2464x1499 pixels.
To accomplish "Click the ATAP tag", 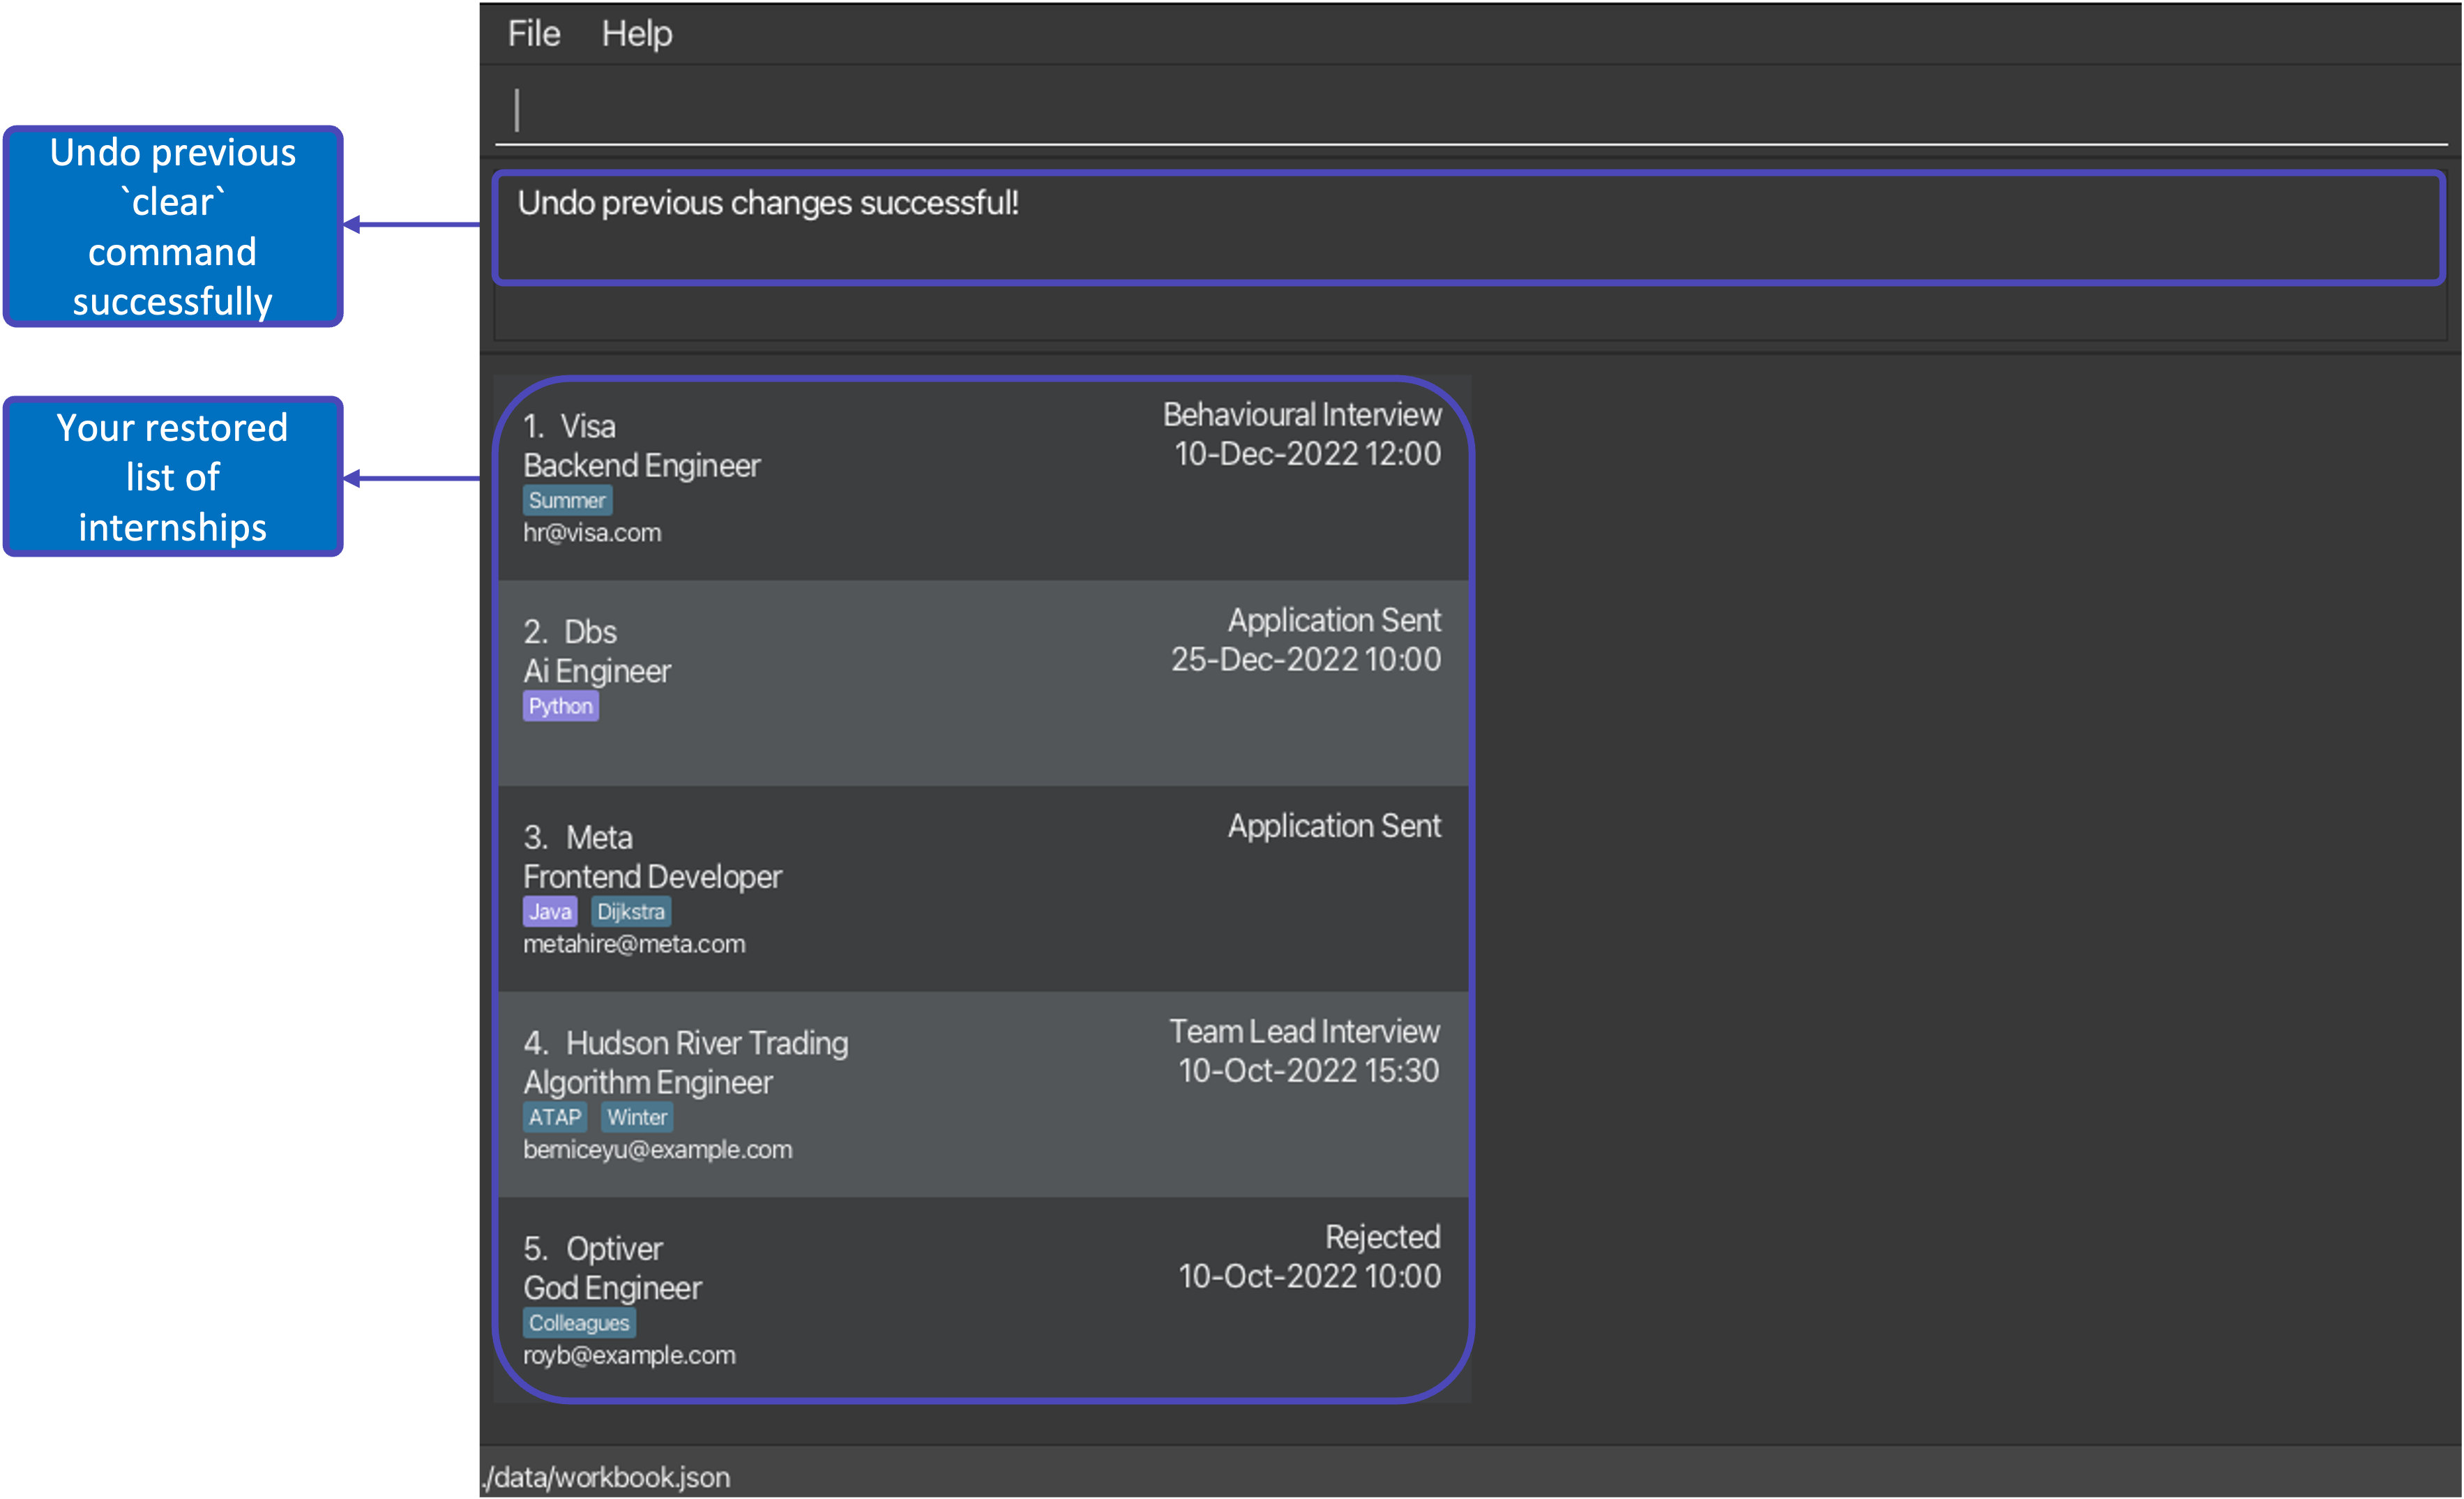I will (x=555, y=1117).
